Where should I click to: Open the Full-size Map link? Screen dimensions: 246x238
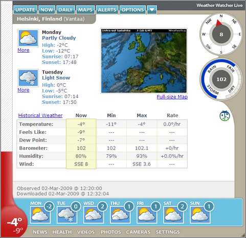point(172,97)
